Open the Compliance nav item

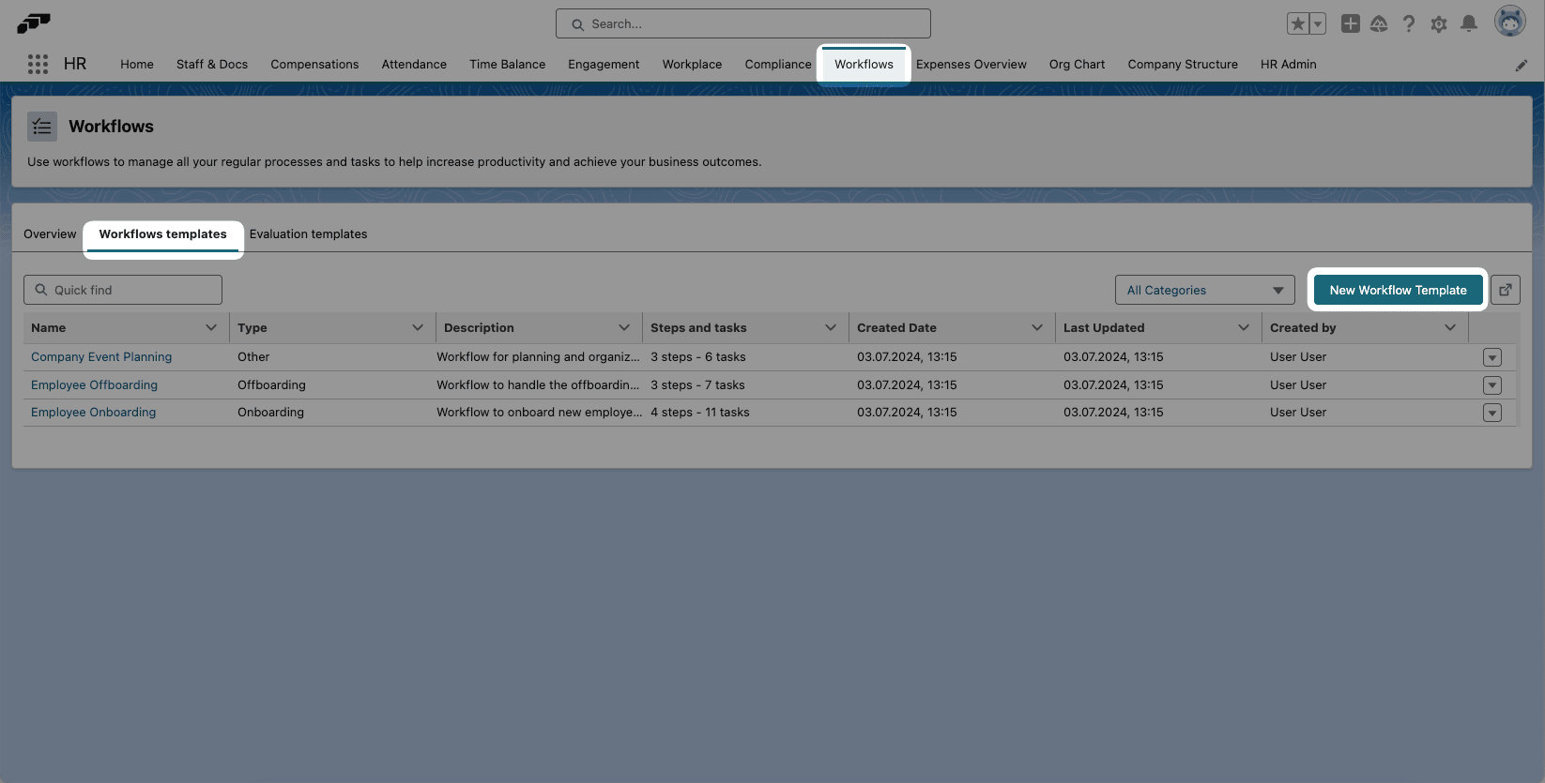coord(778,65)
